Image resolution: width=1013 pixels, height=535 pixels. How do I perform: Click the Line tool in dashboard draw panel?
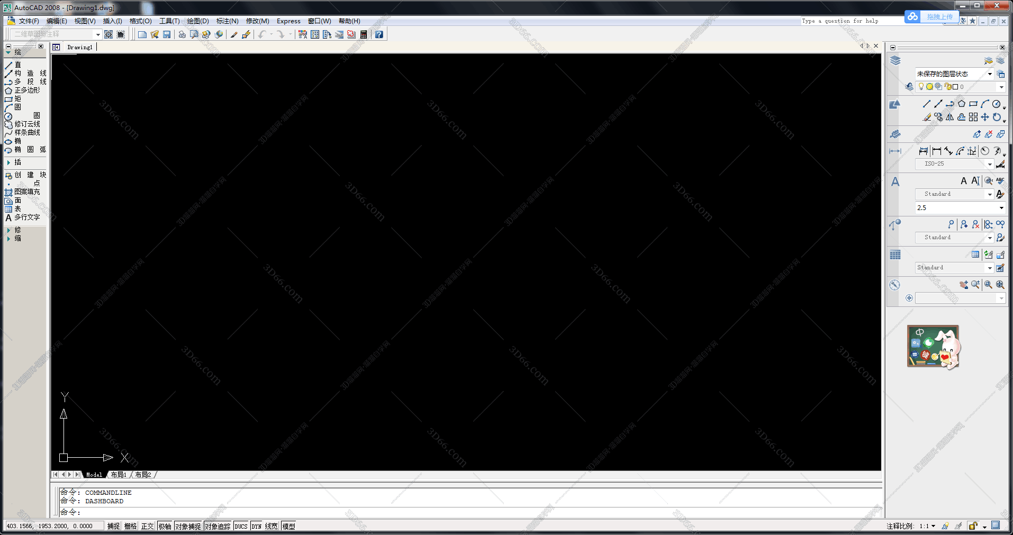(927, 104)
